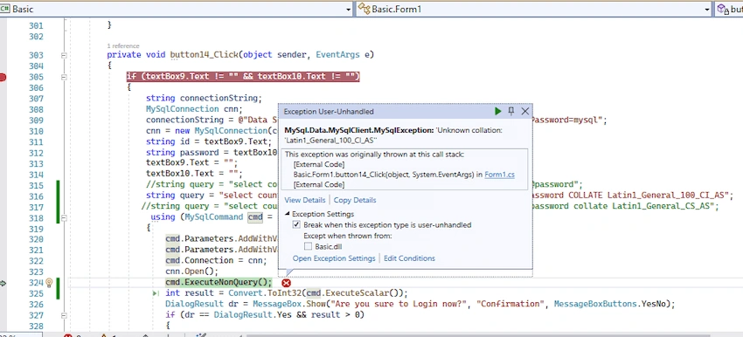This screenshot has height=337, width=743.
Task: Check the Basic.dll exception checkbox
Action: [308, 246]
